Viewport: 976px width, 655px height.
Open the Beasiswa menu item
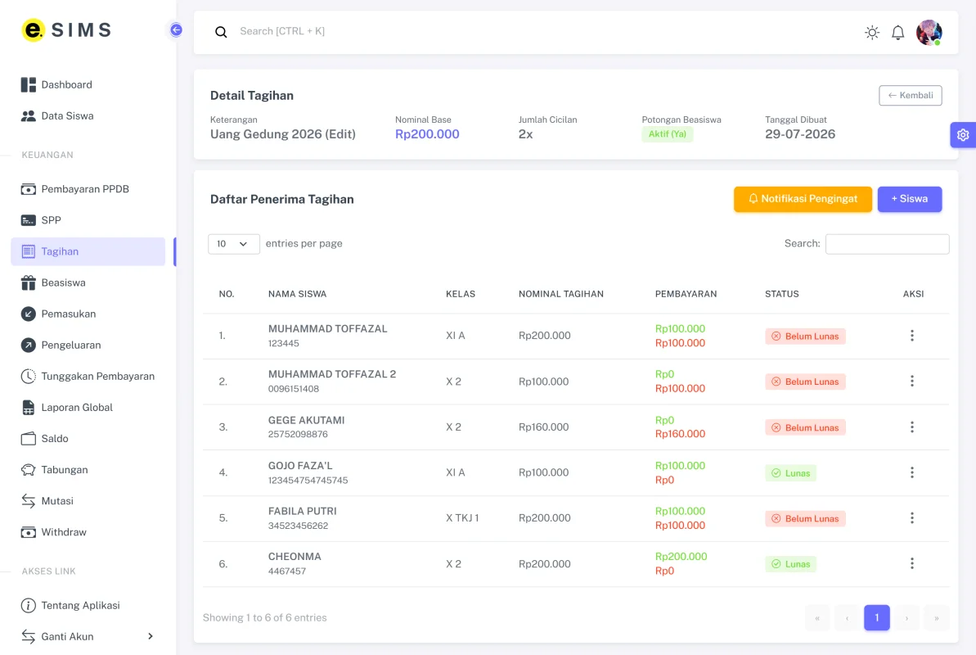[x=88, y=282]
